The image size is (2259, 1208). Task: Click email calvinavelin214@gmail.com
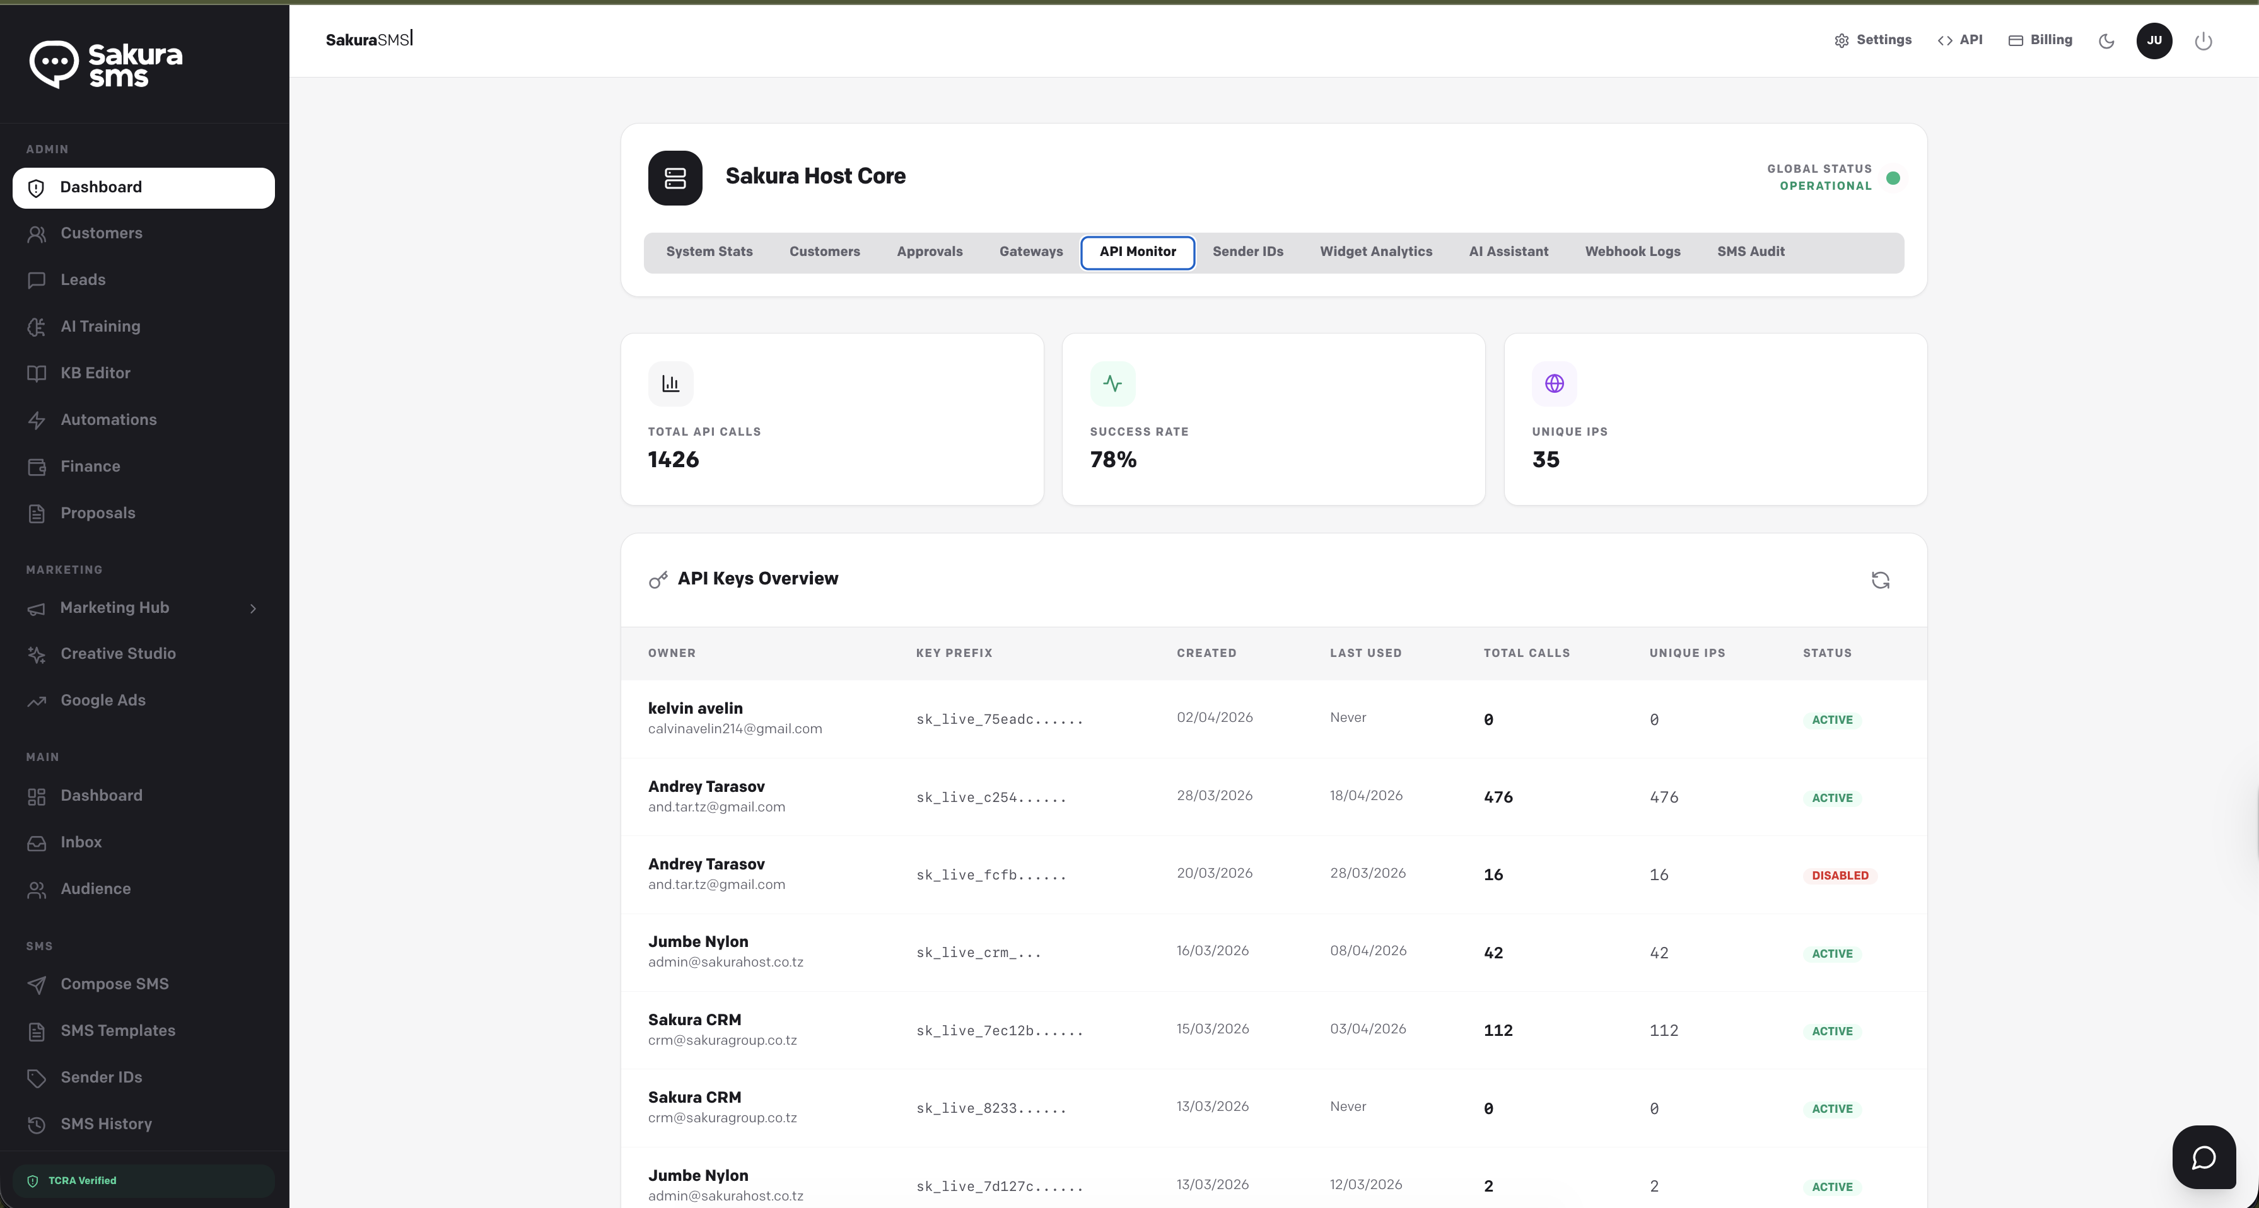point(735,729)
